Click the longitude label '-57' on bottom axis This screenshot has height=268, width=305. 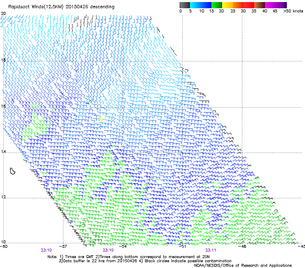(63, 246)
